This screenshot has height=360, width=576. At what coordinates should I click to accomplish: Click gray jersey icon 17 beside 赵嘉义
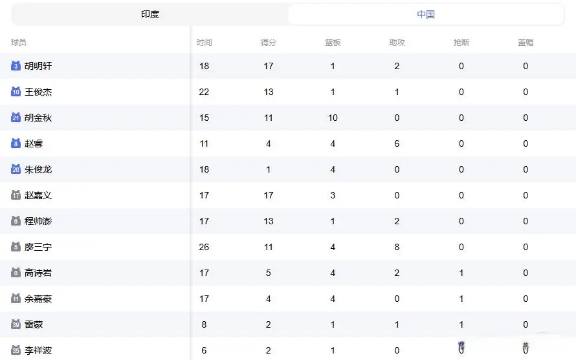point(16,195)
